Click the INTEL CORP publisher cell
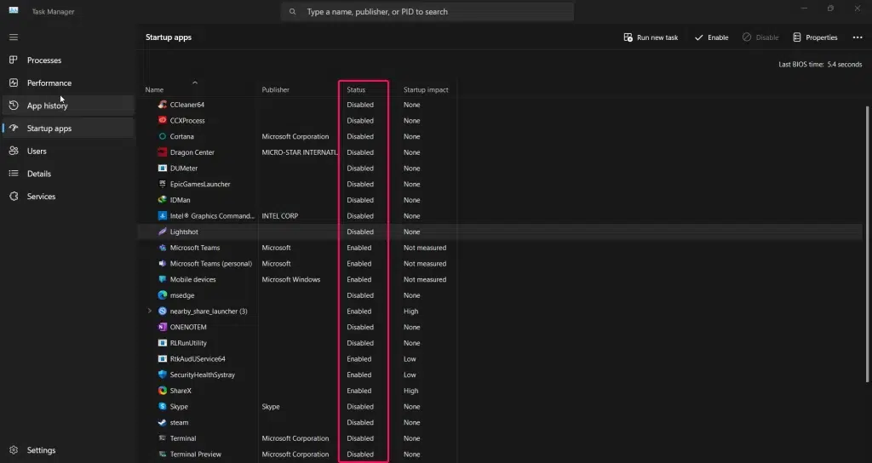 279,215
